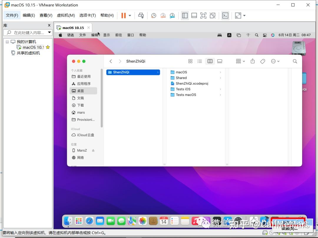Open the stretch display options arrow
Image resolution: width=318 pixels, height=238 pixels.
pos(244,15)
